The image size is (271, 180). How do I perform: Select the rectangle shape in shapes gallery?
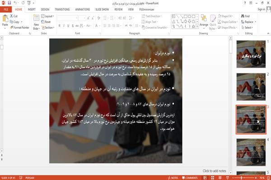pyautogui.click(x=186, y=17)
